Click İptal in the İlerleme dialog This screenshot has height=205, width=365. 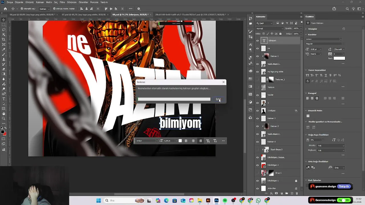(x=218, y=99)
